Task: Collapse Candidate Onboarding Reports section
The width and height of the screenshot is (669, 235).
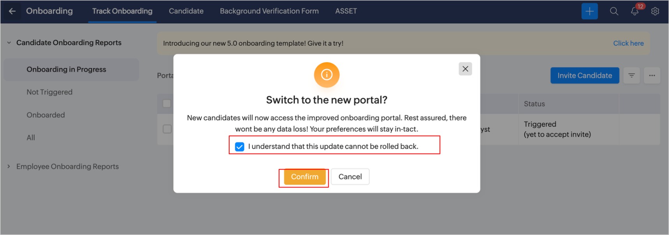Action: click(9, 43)
